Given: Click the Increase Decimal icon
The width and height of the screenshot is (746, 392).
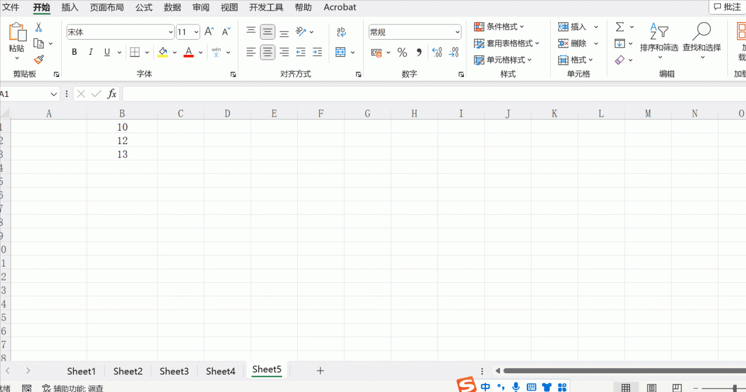Looking at the screenshot, I should pos(437,52).
